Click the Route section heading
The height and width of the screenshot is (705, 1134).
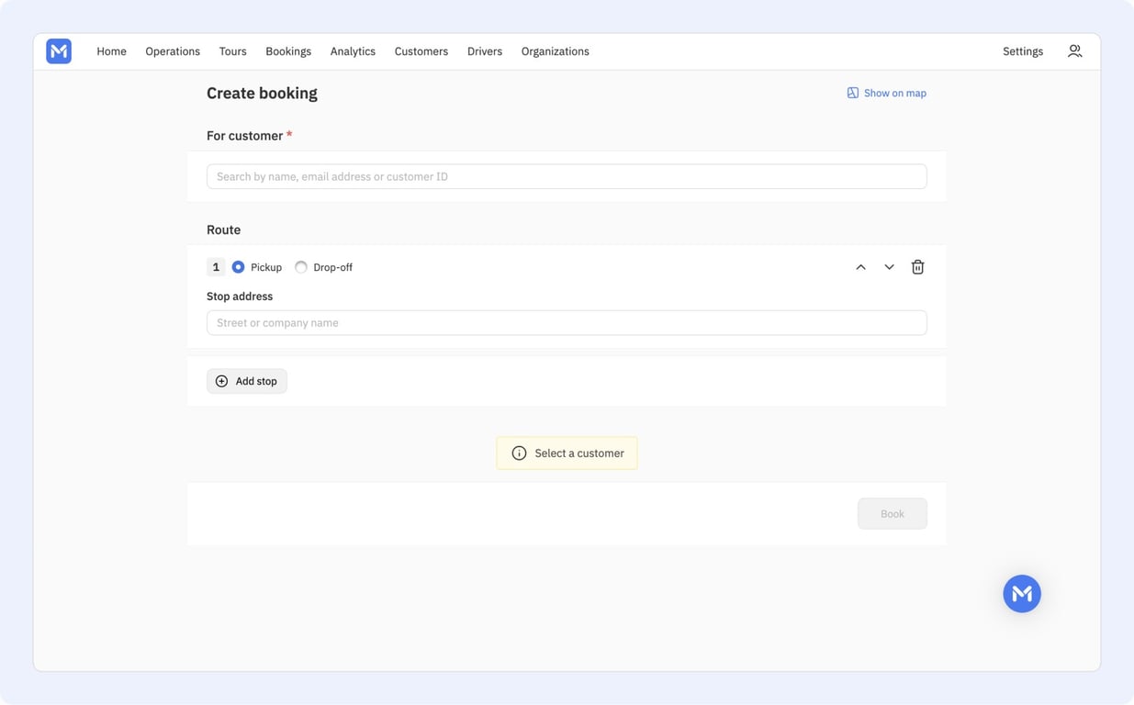pyautogui.click(x=223, y=229)
